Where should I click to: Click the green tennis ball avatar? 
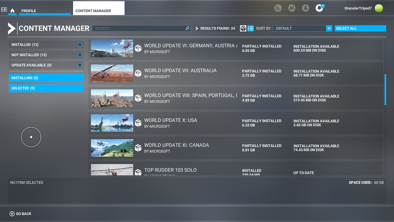coord(379,8)
